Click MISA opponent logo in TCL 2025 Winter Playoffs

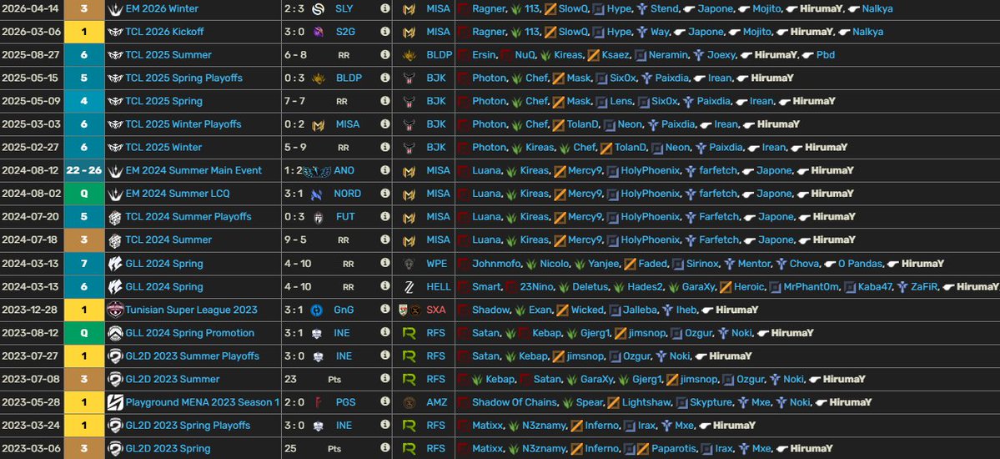[318, 124]
